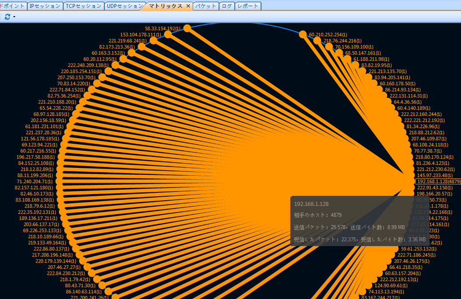This screenshot has height=299, width=461.
Task: Open the dropdown arrow beside the refresh icon
Action: point(14,17)
